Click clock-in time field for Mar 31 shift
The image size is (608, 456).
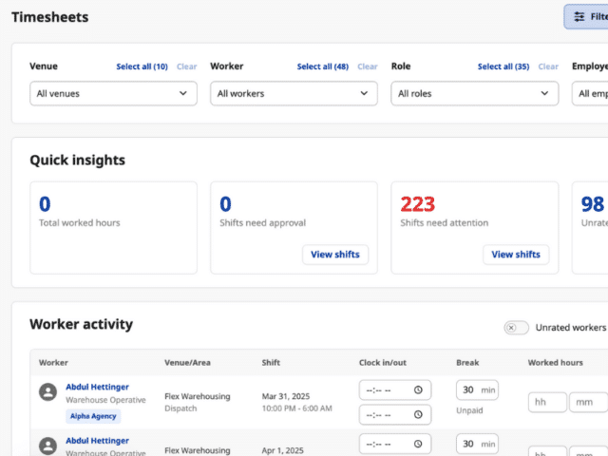[395, 390]
